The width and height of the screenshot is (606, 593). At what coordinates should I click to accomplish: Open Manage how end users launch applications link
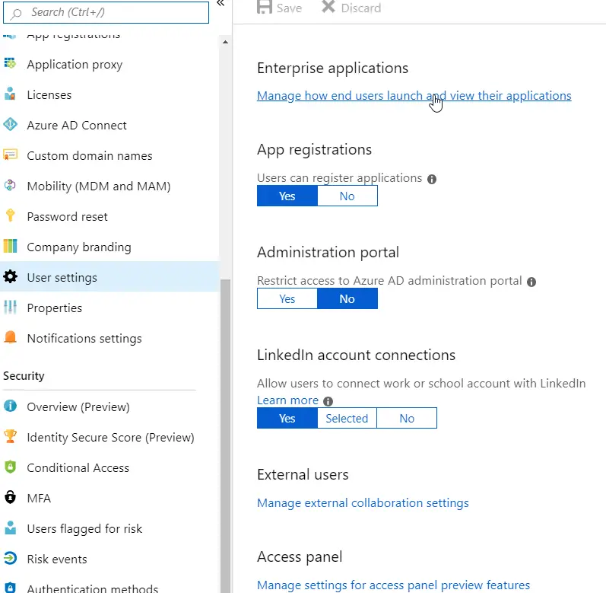(414, 96)
